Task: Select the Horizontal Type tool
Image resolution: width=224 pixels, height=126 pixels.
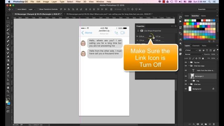Action: tap(8, 76)
